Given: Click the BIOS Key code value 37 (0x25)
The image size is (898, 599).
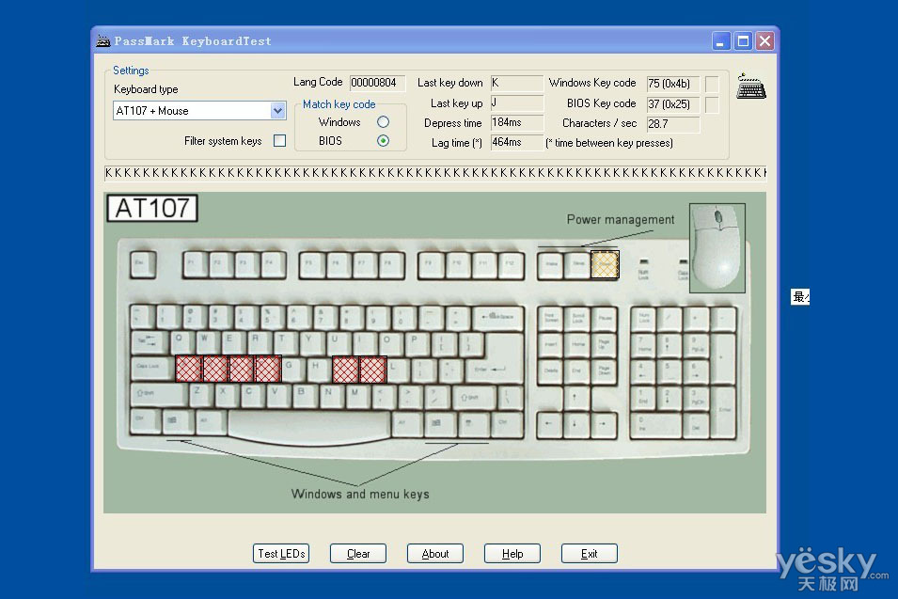Looking at the screenshot, I should (673, 104).
